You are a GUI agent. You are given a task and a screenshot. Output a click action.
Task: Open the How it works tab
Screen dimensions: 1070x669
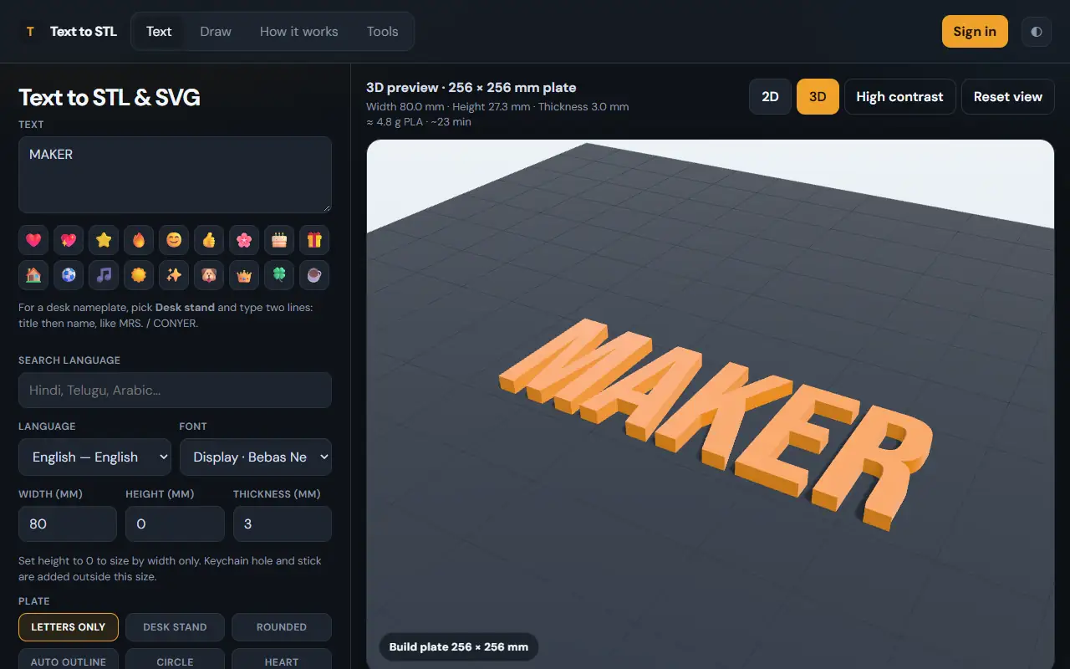[x=299, y=32]
